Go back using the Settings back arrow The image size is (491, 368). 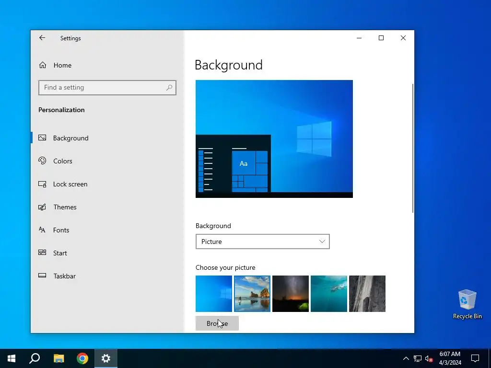[42, 38]
